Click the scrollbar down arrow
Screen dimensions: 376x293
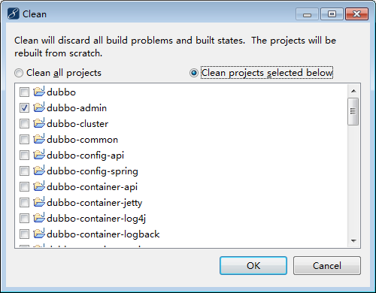click(353, 241)
